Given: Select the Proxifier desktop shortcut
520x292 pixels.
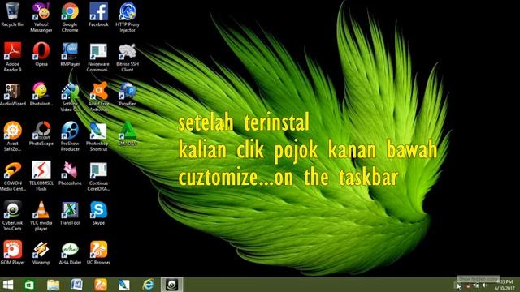Looking at the screenshot, I should tap(128, 94).
